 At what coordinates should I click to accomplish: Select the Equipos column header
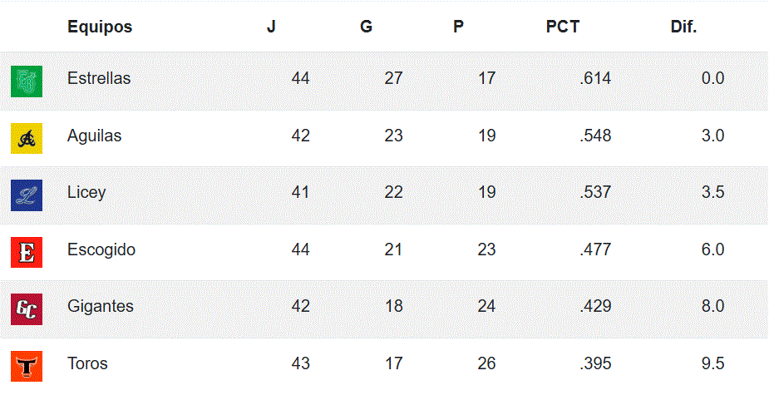coord(100,27)
